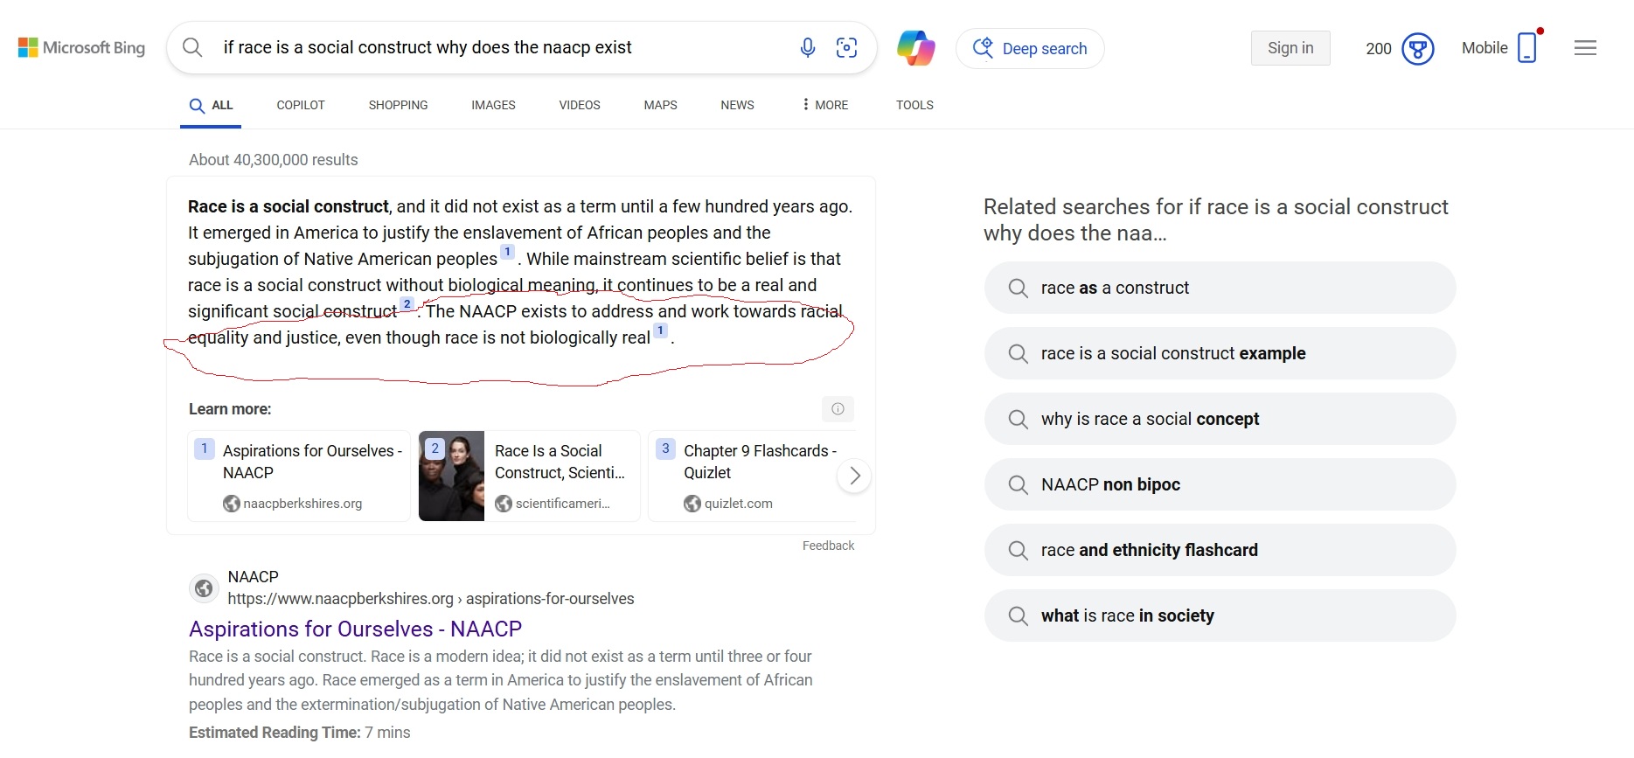Click the number 3 badge on Quizlet card

665,449
